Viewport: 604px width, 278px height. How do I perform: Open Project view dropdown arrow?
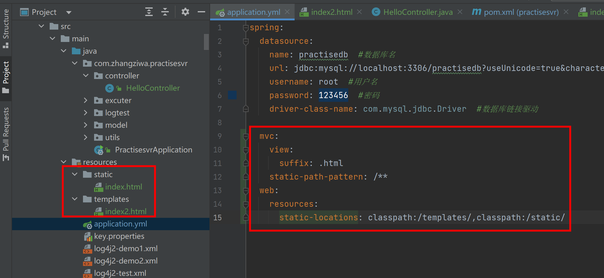coord(69,12)
